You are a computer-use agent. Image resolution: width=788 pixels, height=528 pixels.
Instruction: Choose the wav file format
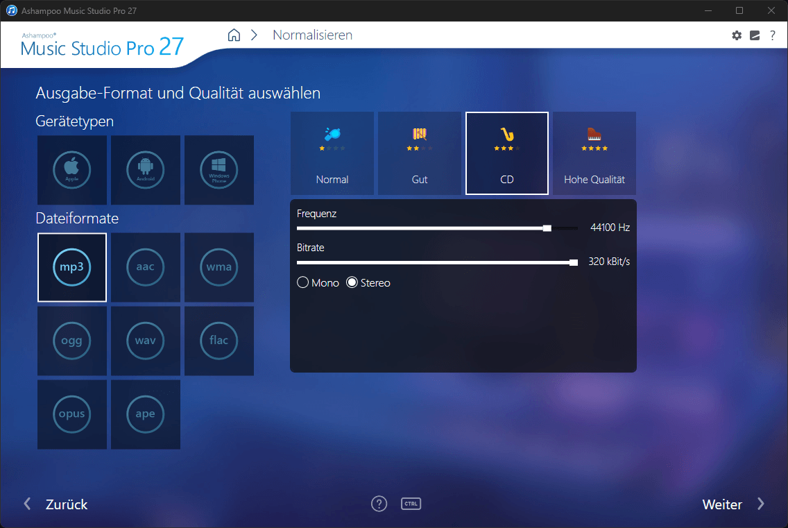pos(145,341)
